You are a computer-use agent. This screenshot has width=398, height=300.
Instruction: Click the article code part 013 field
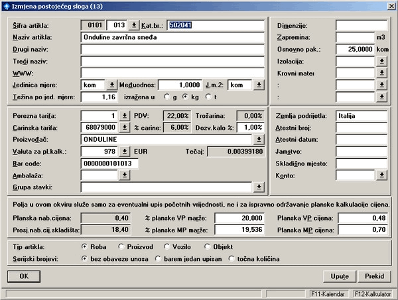(x=117, y=25)
